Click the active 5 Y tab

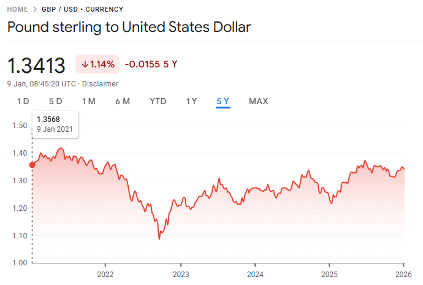pyautogui.click(x=223, y=101)
